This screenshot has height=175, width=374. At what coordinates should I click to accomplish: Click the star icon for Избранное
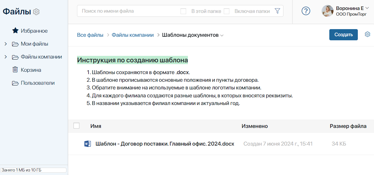(x=15, y=31)
